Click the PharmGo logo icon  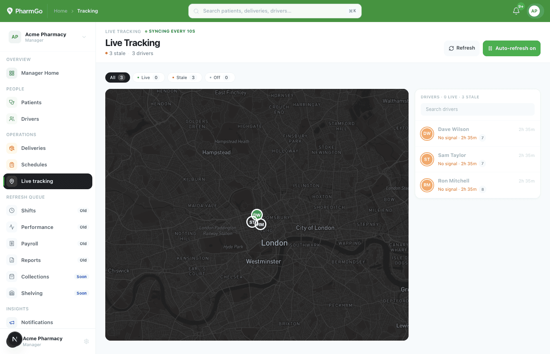pyautogui.click(x=10, y=11)
